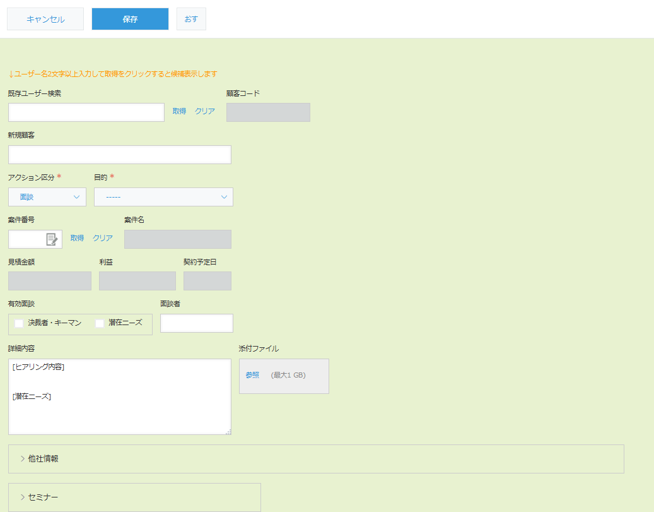The image size is (654, 512).
Task: Click the 見積金額 field
Action: tap(50, 281)
